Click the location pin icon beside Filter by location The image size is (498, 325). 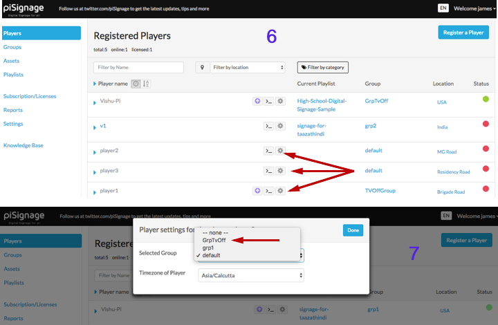202,67
